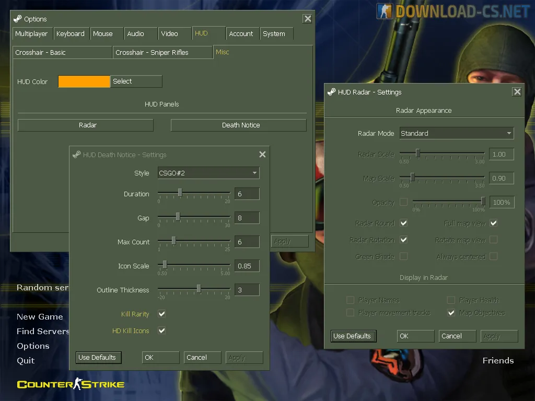This screenshot has width=535, height=401.
Task: Toggle the Full map view checkbox
Action: [x=493, y=223]
